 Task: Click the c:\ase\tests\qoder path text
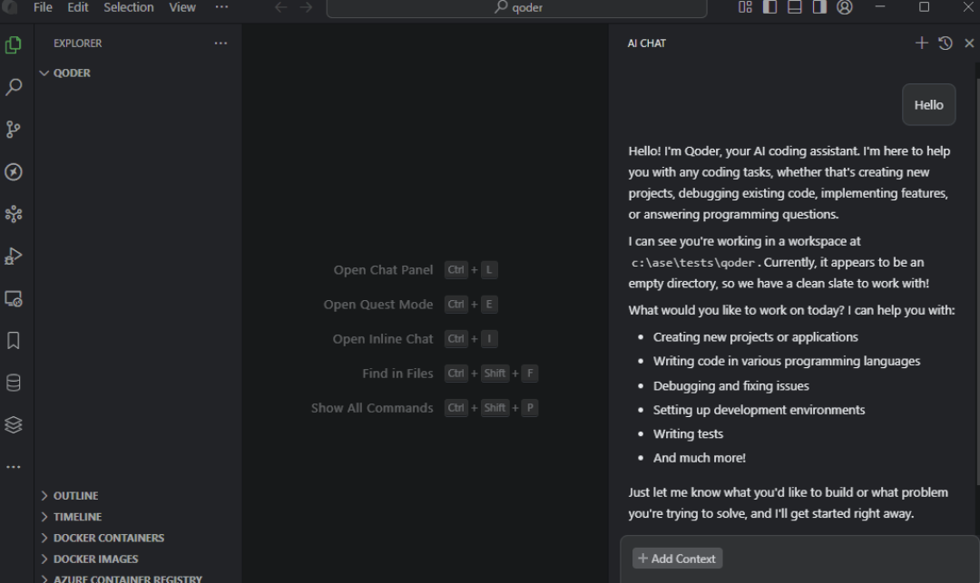coord(693,263)
